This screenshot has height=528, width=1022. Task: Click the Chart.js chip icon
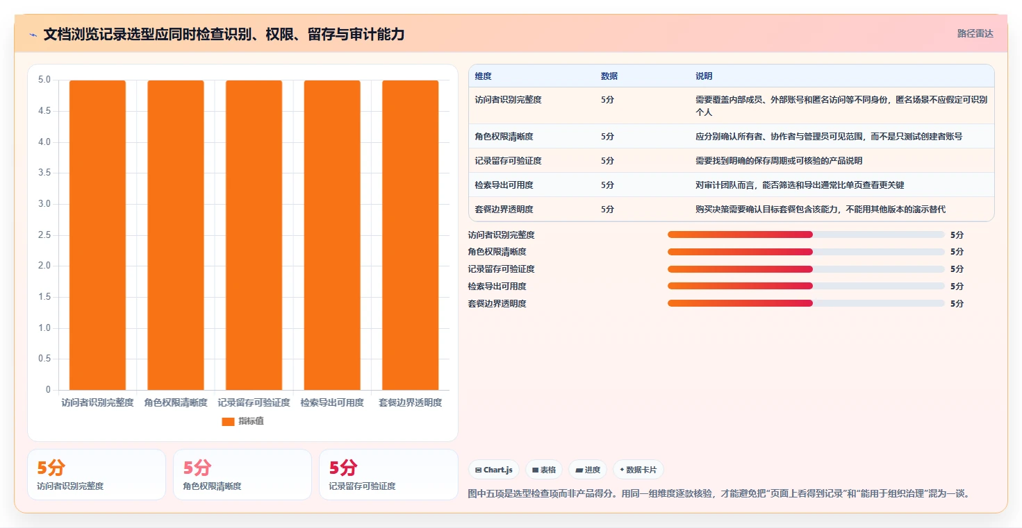click(x=479, y=470)
